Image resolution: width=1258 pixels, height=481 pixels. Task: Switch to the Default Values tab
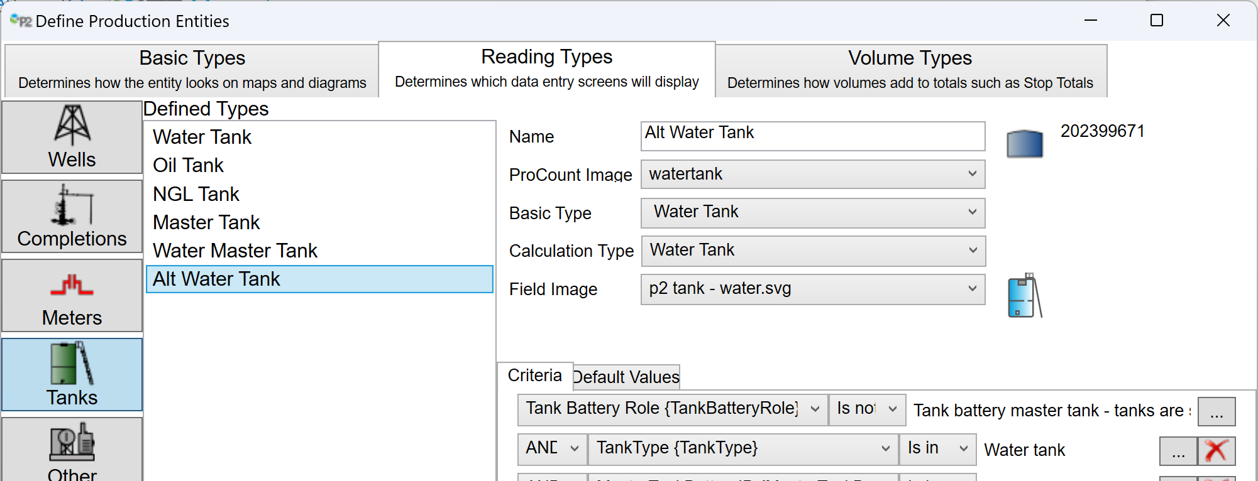point(626,377)
